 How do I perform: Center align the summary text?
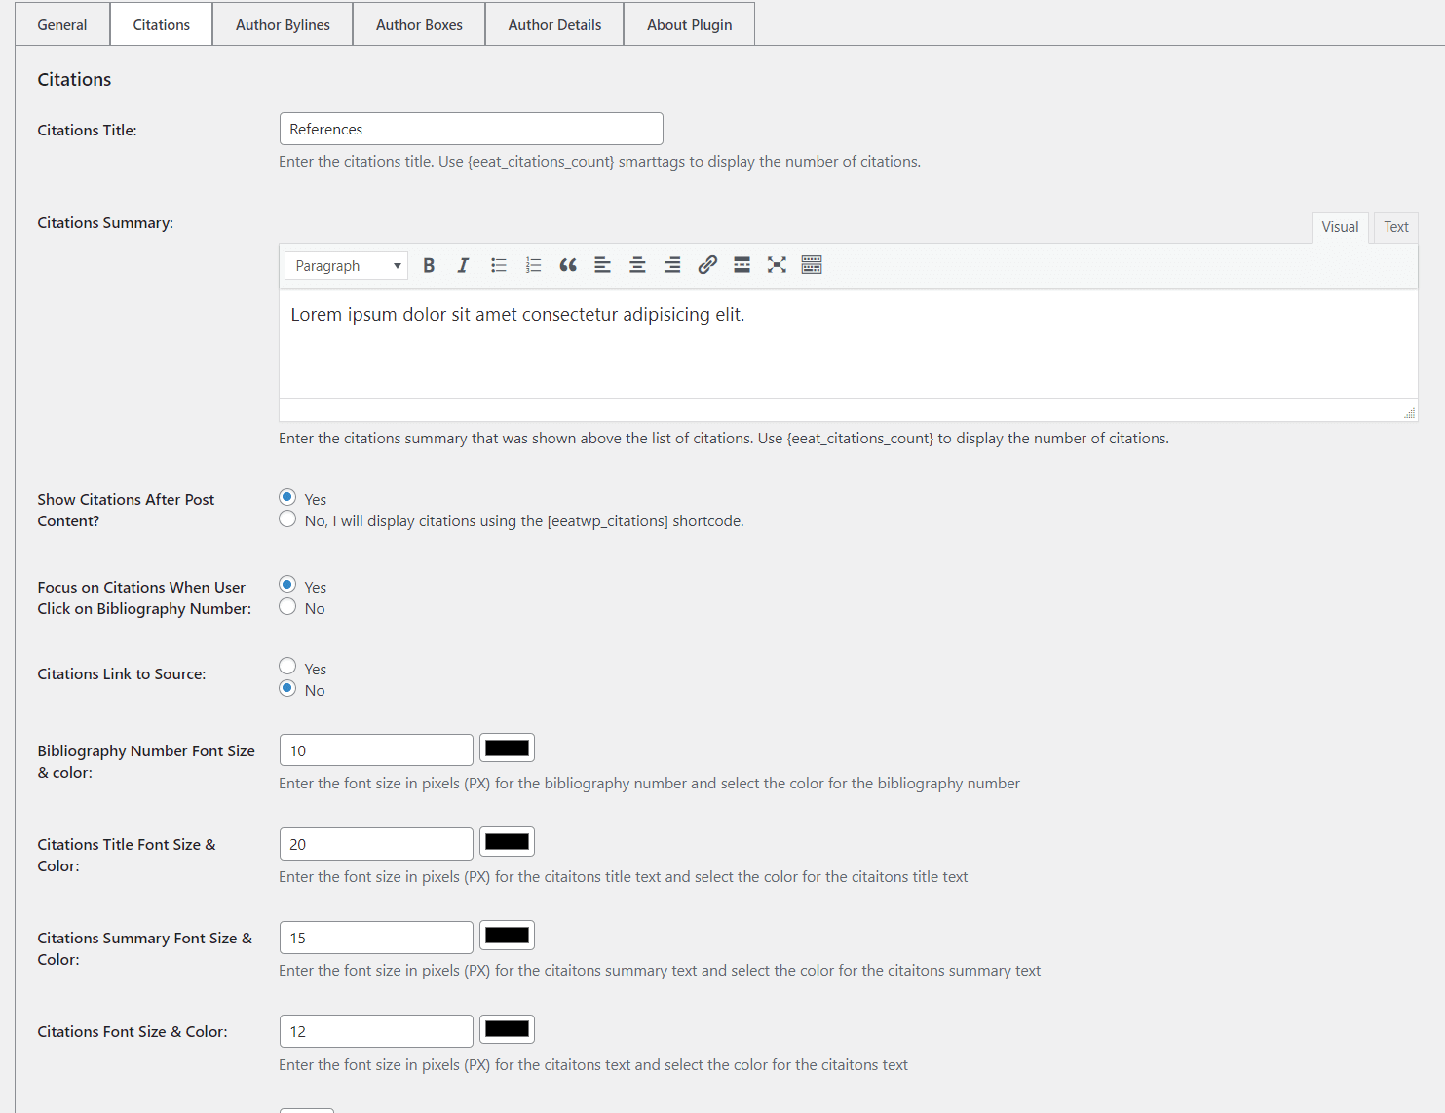(x=637, y=265)
